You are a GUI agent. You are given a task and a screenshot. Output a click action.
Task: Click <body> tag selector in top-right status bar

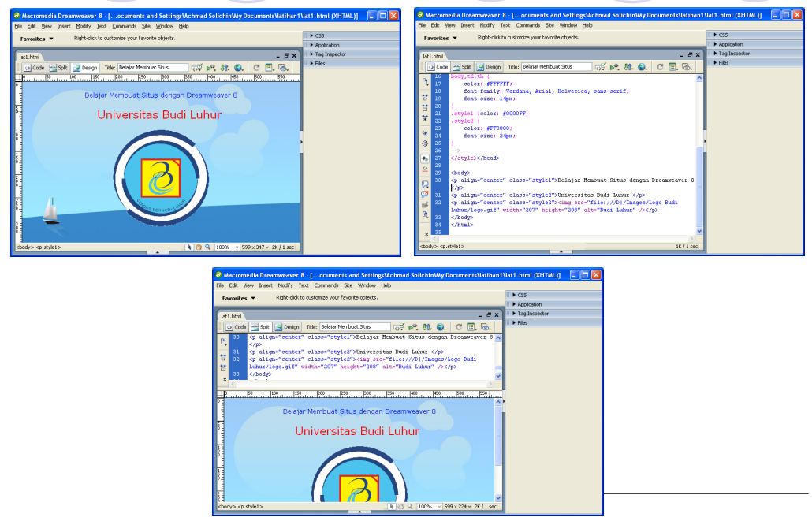(429, 247)
